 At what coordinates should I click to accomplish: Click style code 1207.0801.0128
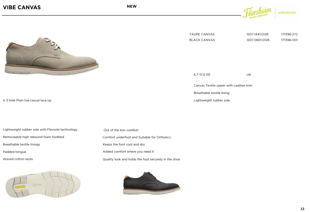(x=258, y=40)
